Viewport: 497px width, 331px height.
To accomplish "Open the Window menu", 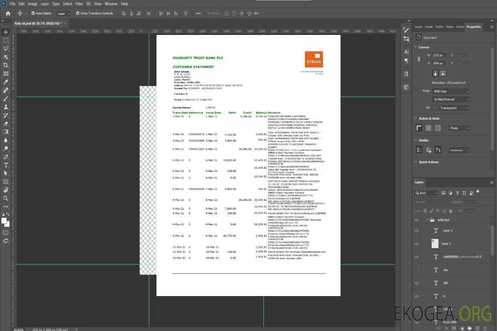I will [x=111, y=4].
